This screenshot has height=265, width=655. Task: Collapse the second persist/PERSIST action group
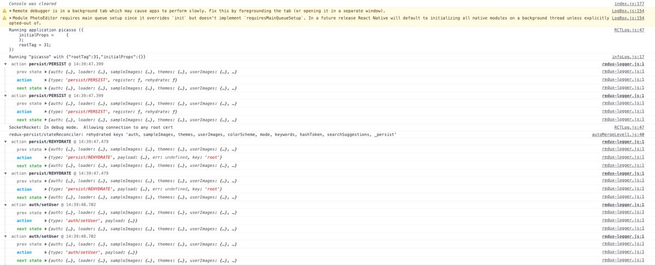pyautogui.click(x=5, y=96)
